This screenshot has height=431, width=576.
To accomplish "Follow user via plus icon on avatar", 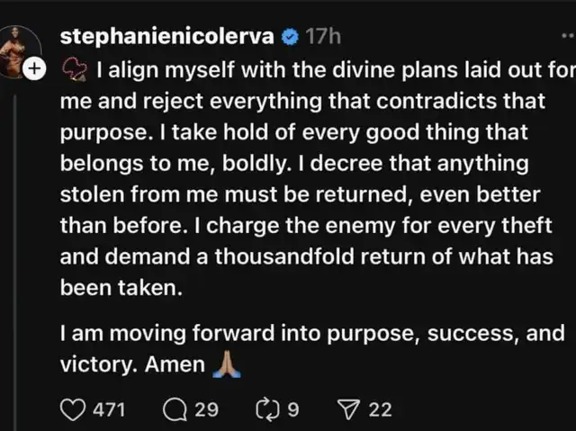I will coord(33,68).
